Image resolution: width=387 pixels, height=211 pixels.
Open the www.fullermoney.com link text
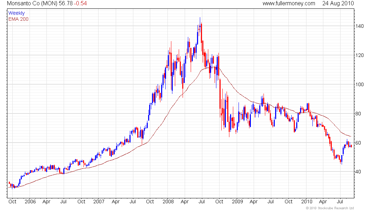click(289, 4)
